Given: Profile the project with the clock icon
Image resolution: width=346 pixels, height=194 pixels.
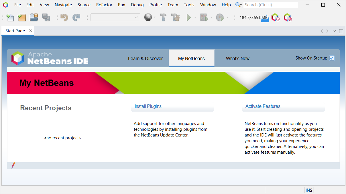Looking at the screenshot, I should click(220, 17).
